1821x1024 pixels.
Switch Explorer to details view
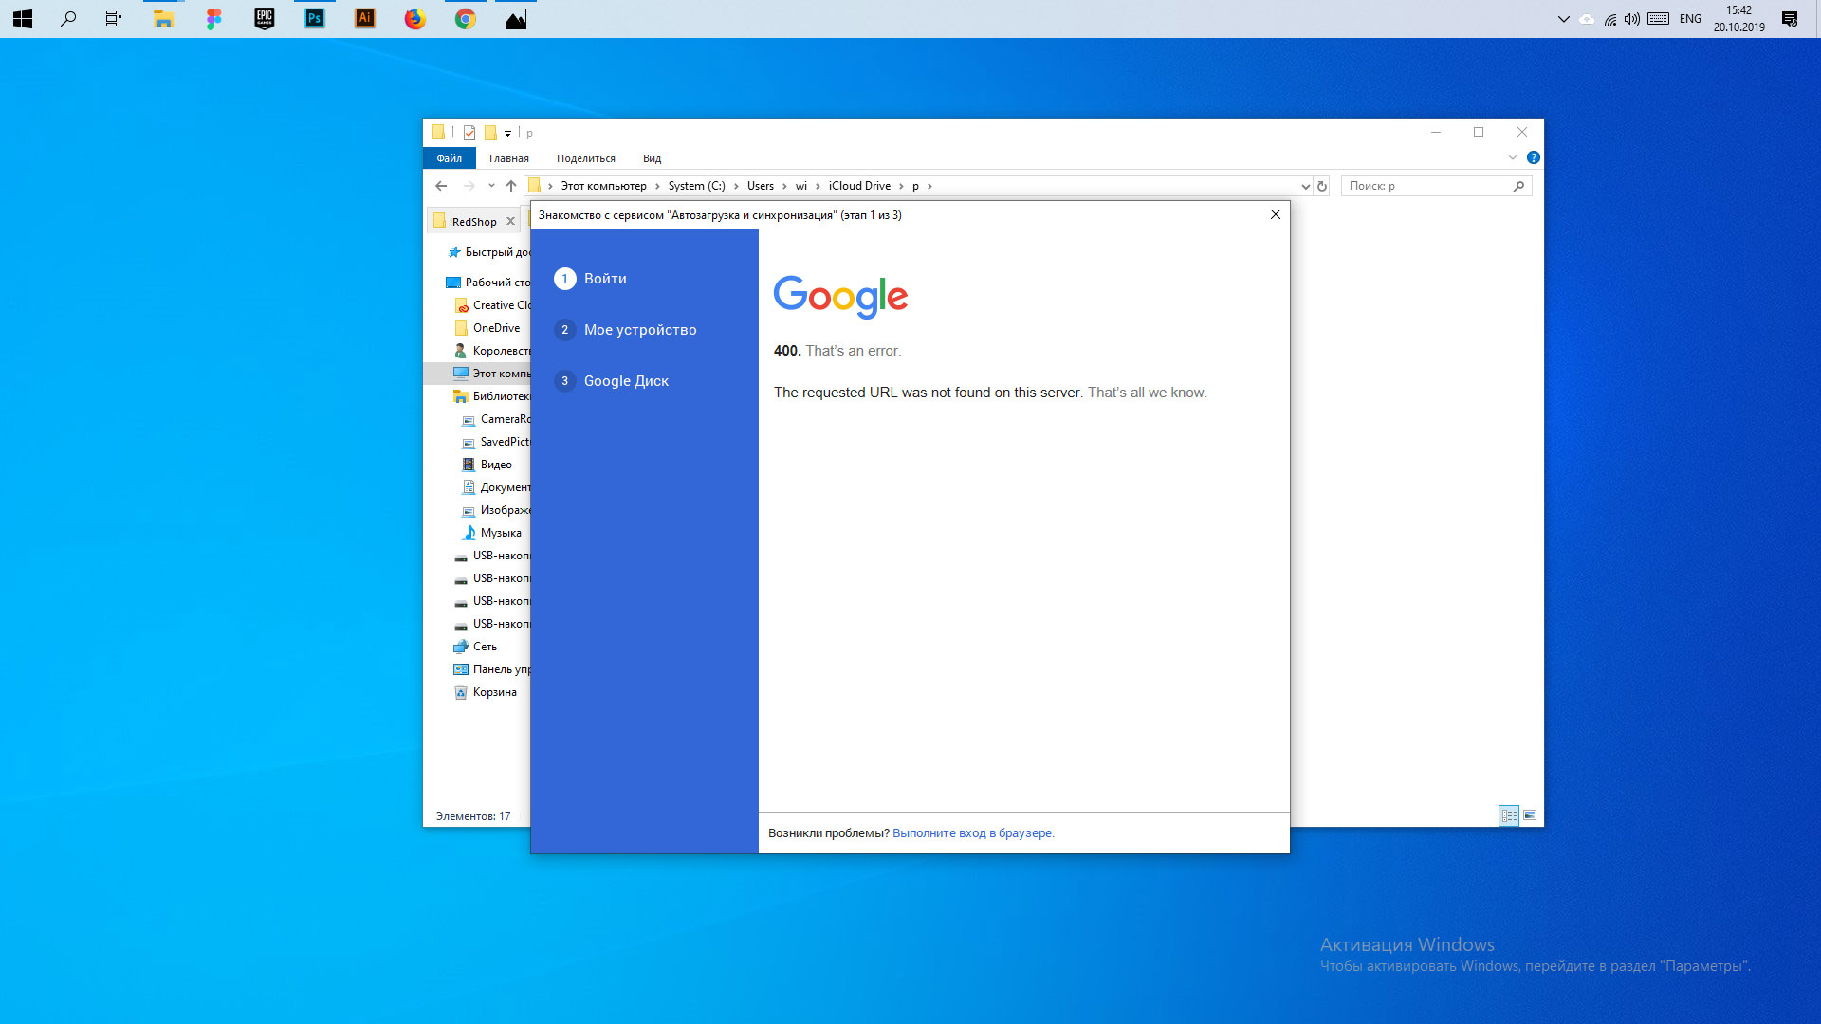(1509, 815)
